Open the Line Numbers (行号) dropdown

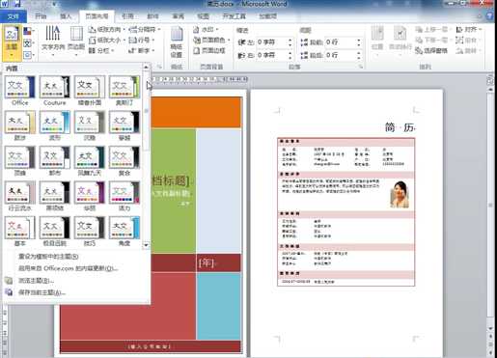(x=141, y=41)
